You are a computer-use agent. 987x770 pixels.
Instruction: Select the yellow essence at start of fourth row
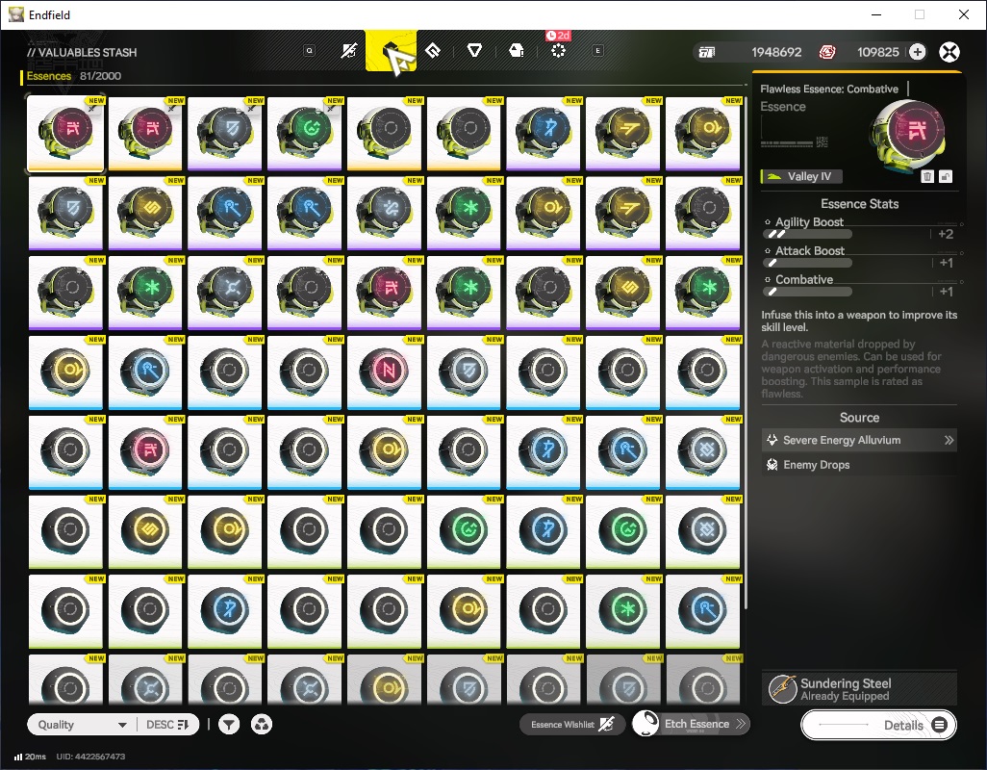click(x=65, y=372)
